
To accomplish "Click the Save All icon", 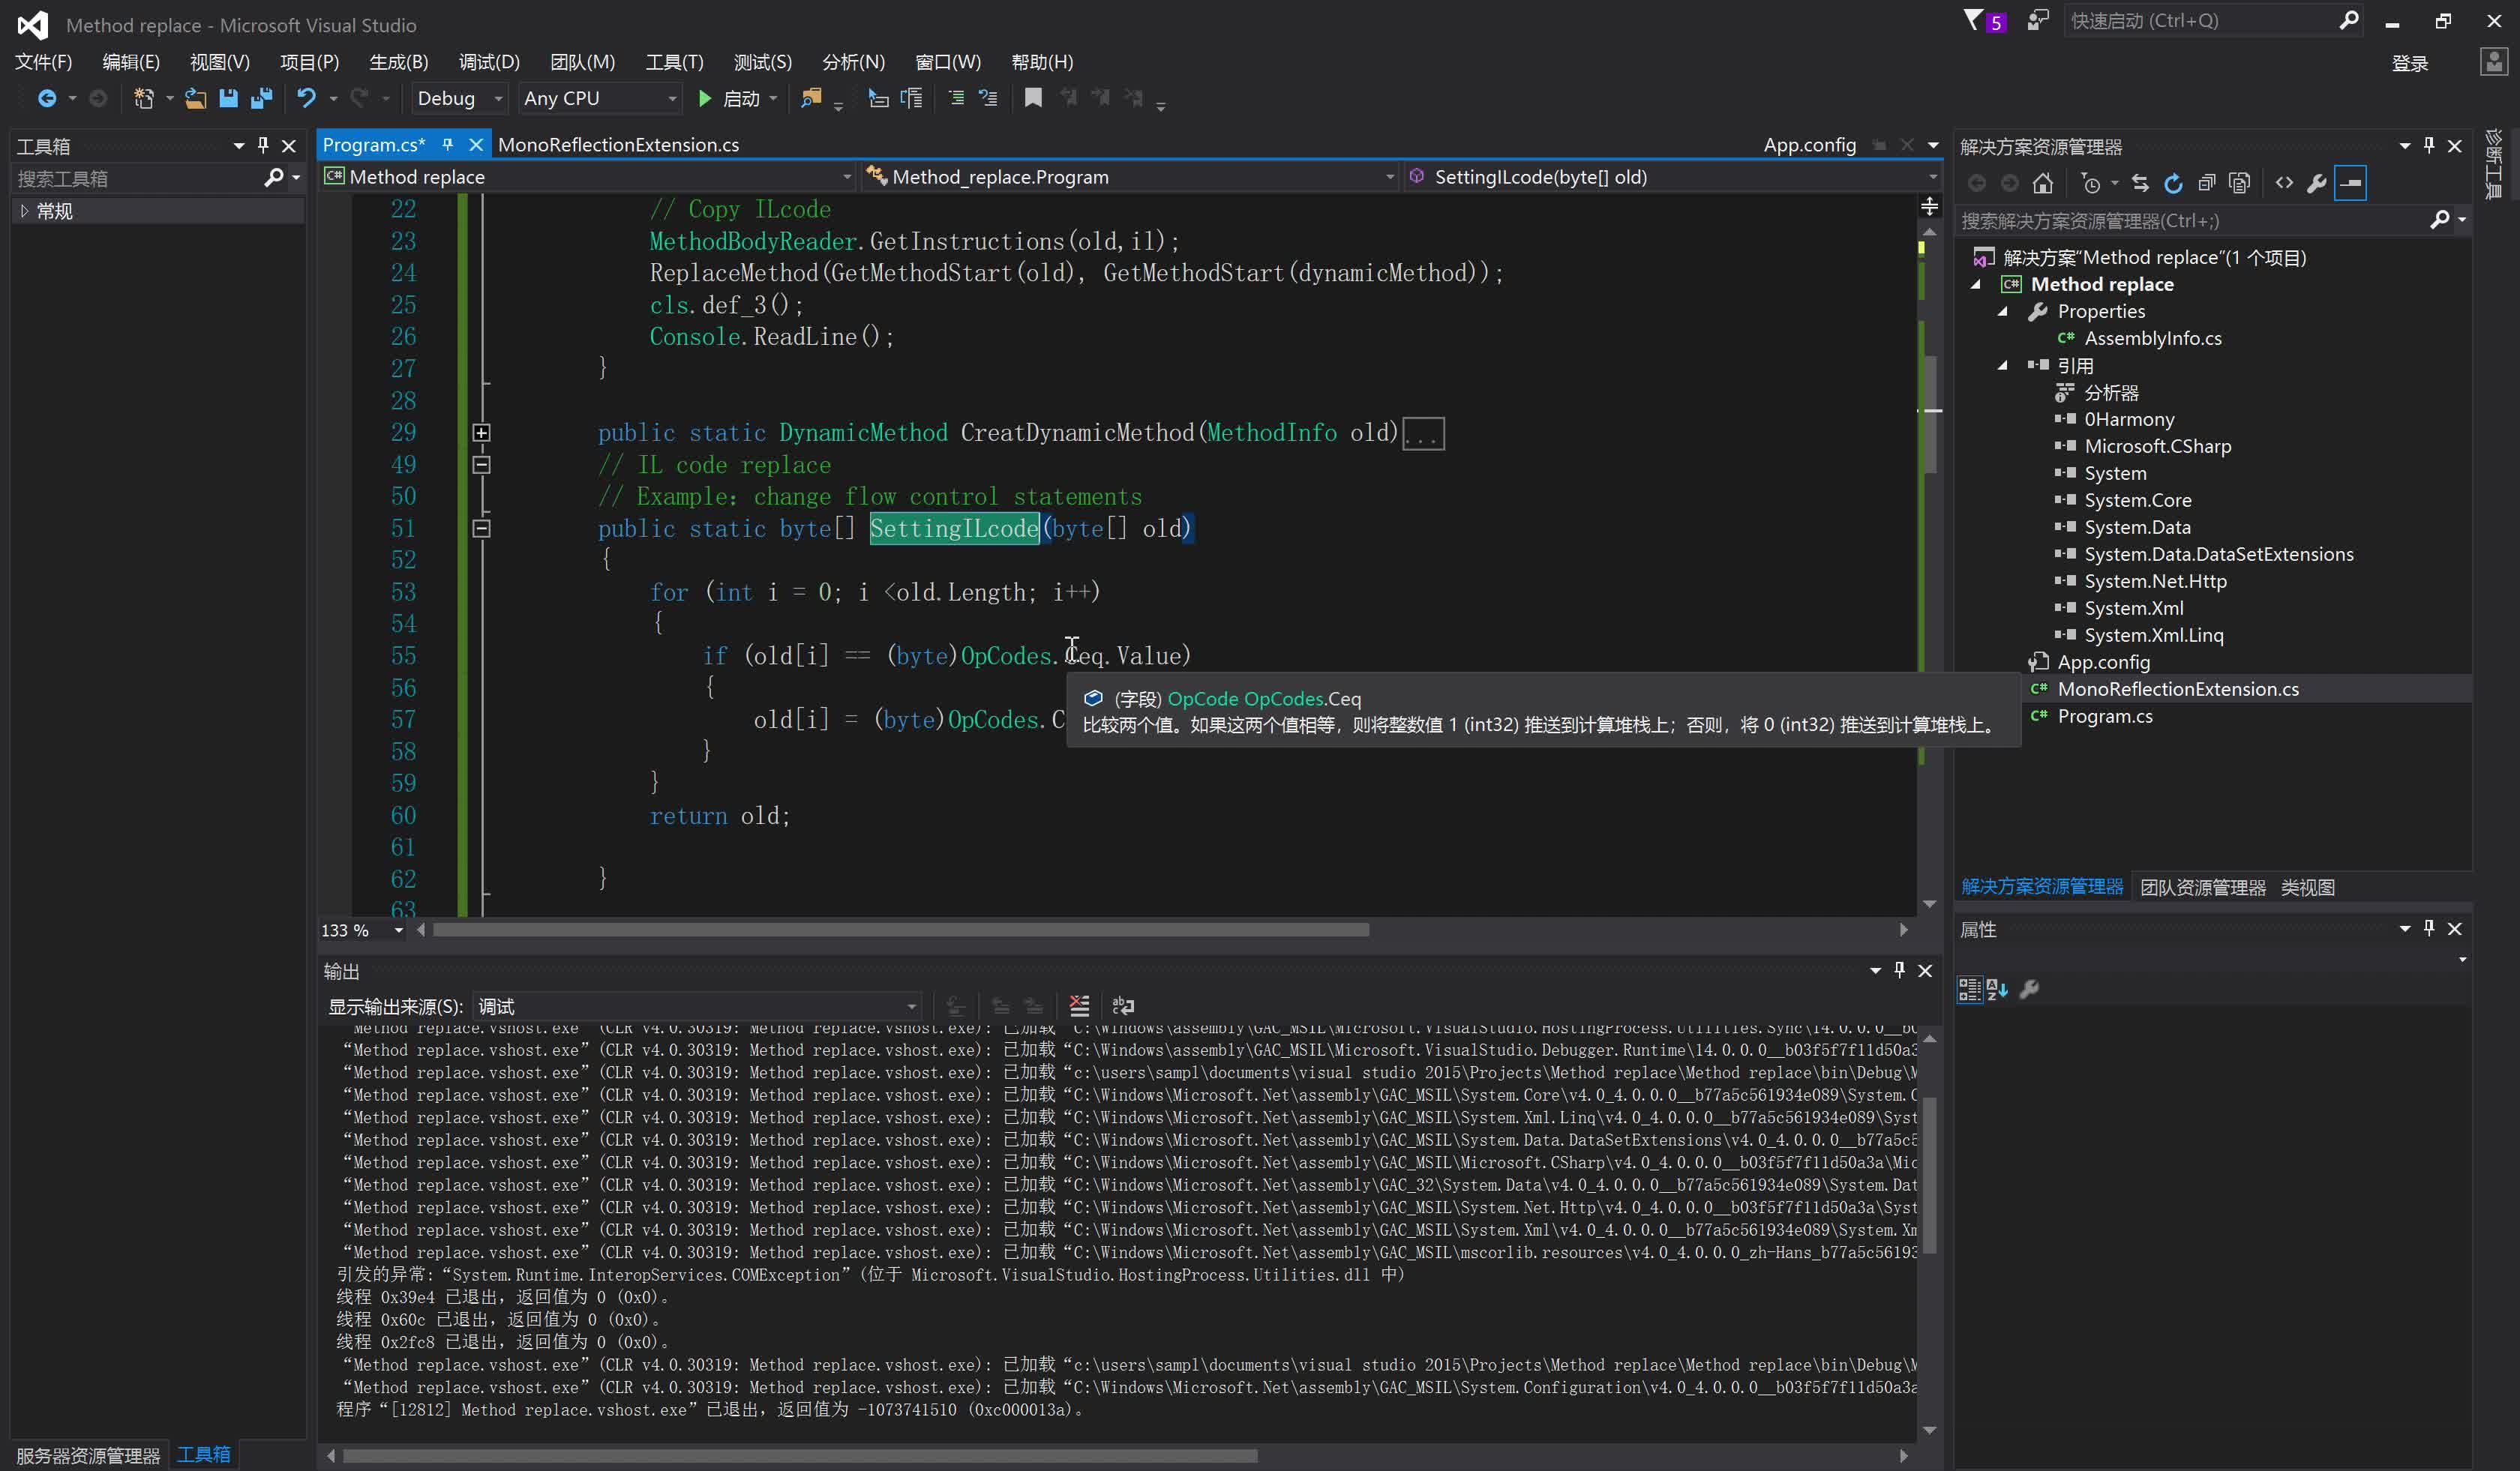I will [x=262, y=98].
